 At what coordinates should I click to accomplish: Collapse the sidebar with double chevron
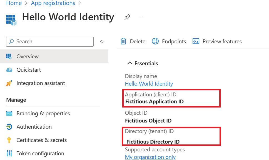102,41
